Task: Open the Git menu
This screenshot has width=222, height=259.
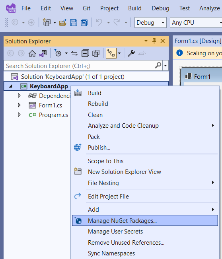Action: (x=86, y=8)
